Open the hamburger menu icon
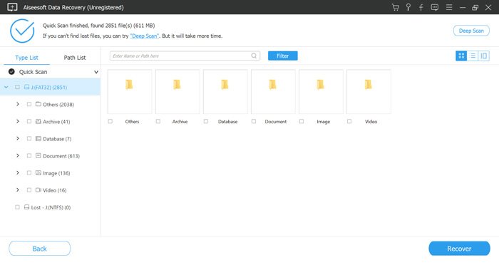The width and height of the screenshot is (499, 265). [449, 7]
